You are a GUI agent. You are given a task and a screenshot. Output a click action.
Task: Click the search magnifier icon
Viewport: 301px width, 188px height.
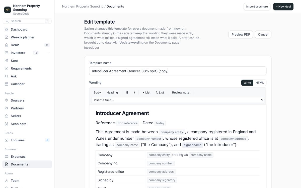[x=7, y=21]
